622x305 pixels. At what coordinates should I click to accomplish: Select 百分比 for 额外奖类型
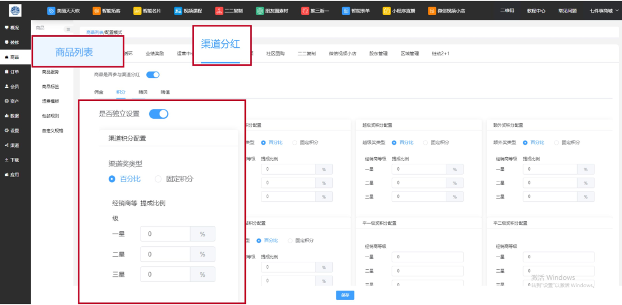point(533,142)
